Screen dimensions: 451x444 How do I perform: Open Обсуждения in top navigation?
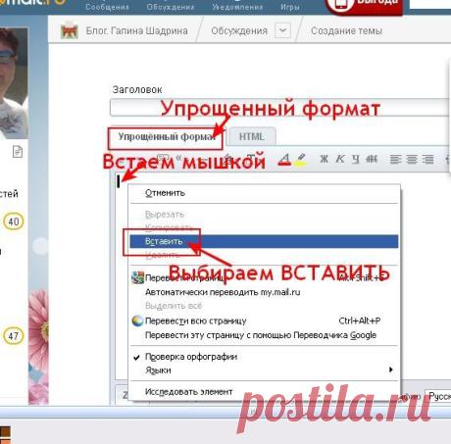pyautogui.click(x=171, y=7)
